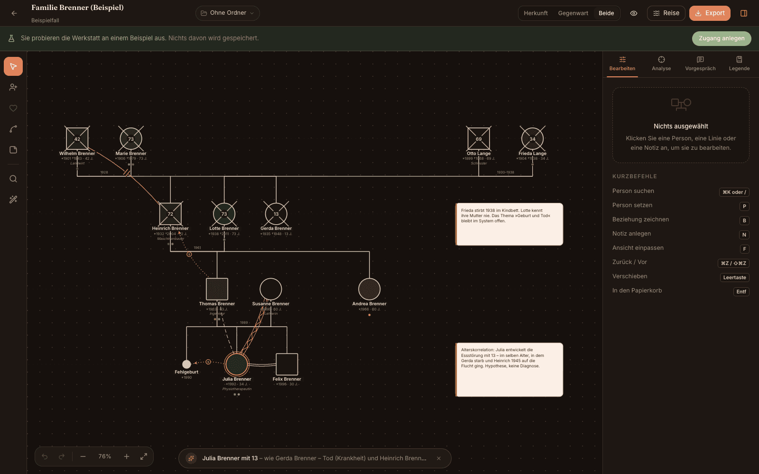Image resolution: width=759 pixels, height=474 pixels.
Task: Select Otto Lange's square symbol
Action: click(479, 138)
